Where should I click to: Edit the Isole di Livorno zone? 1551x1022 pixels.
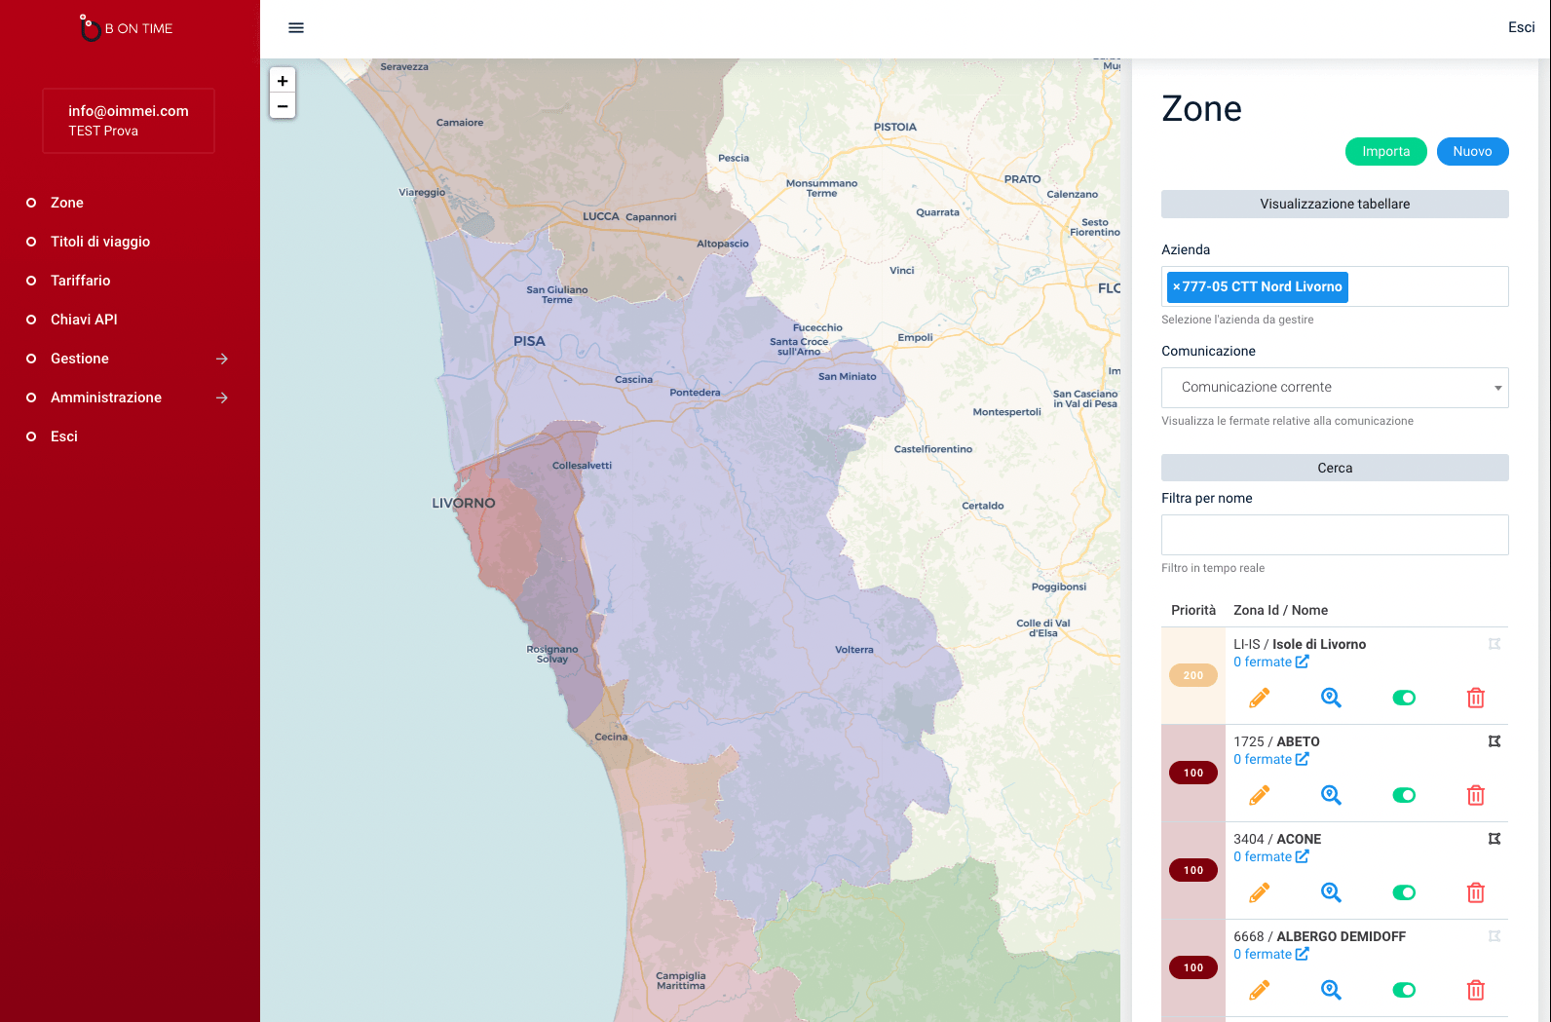(x=1259, y=698)
